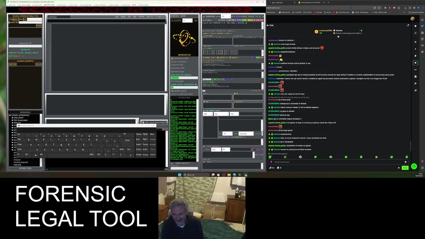Viewport: 425px width, 239px height.
Task: Click the CPU value field showing 16
Action: tap(25, 19)
